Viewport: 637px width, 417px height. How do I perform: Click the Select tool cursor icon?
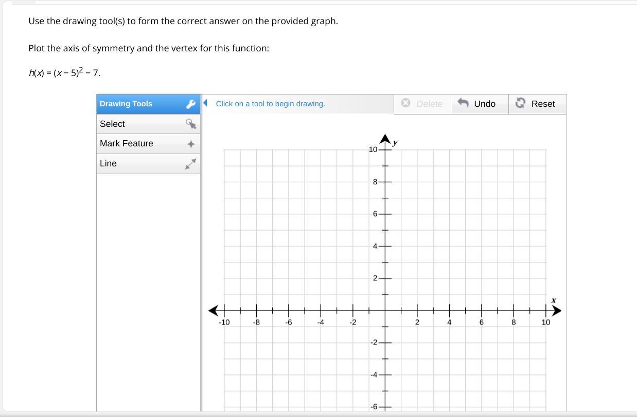pos(191,124)
